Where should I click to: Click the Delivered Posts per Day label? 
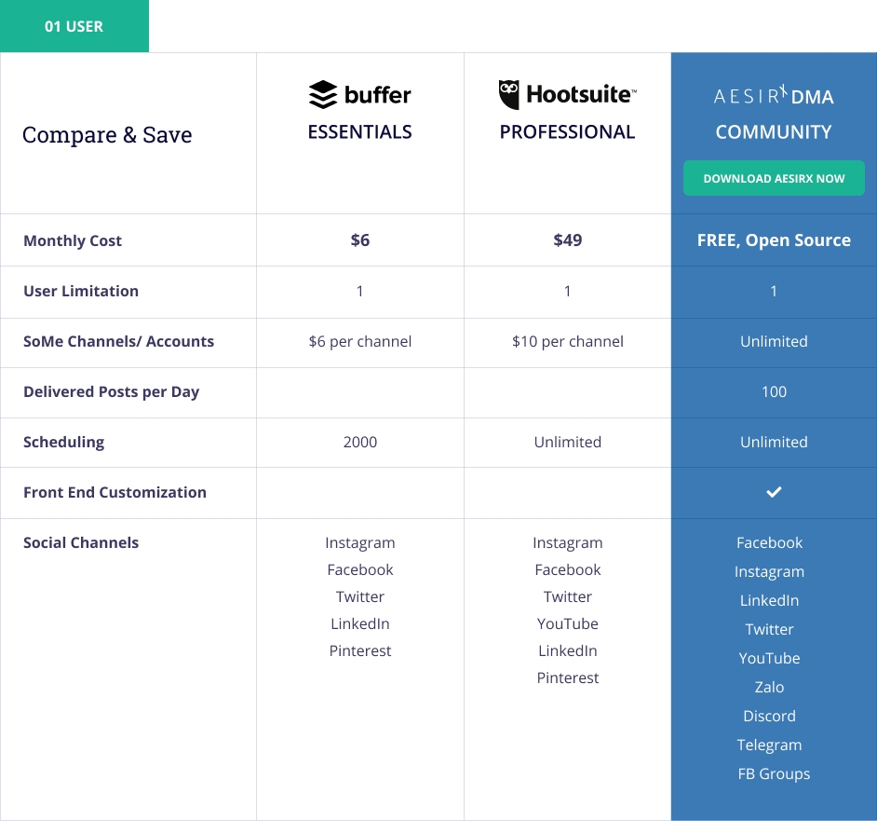[111, 392]
